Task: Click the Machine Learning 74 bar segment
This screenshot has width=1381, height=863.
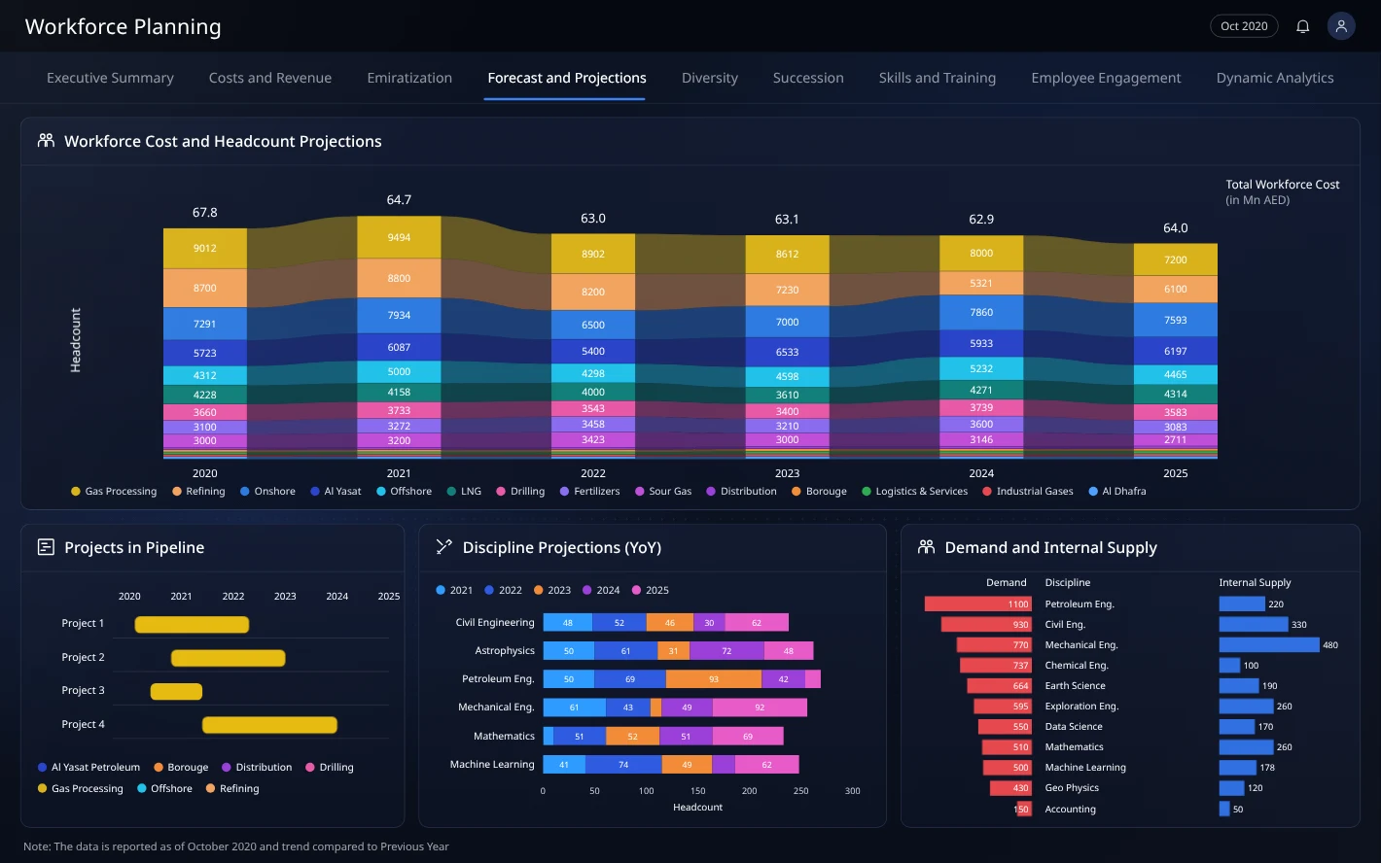Action: pyautogui.click(x=623, y=765)
